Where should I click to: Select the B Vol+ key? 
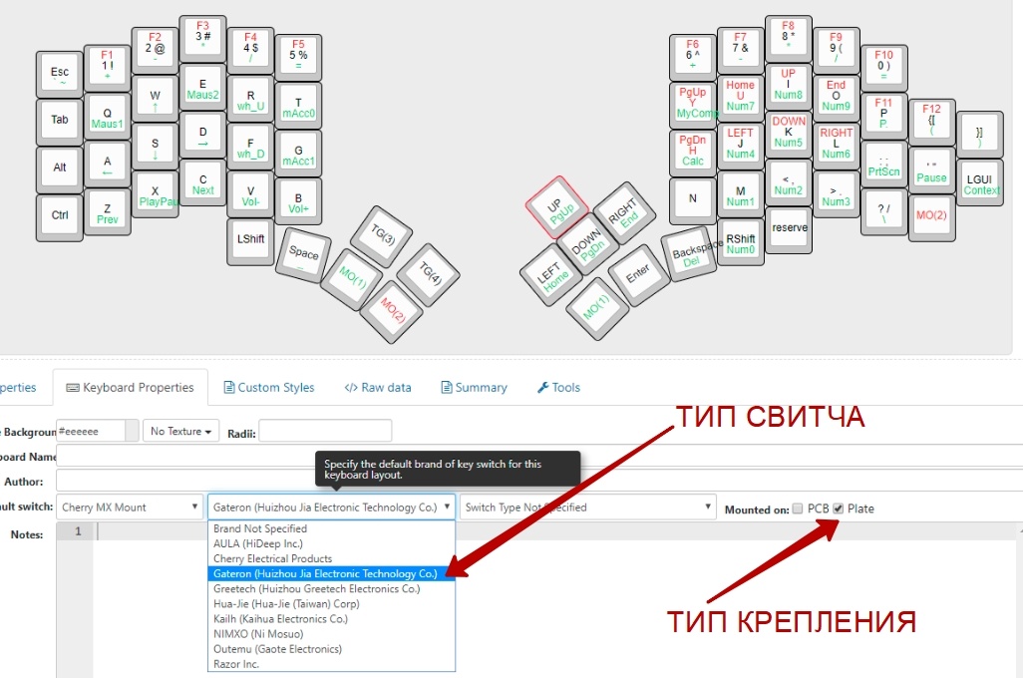(298, 200)
